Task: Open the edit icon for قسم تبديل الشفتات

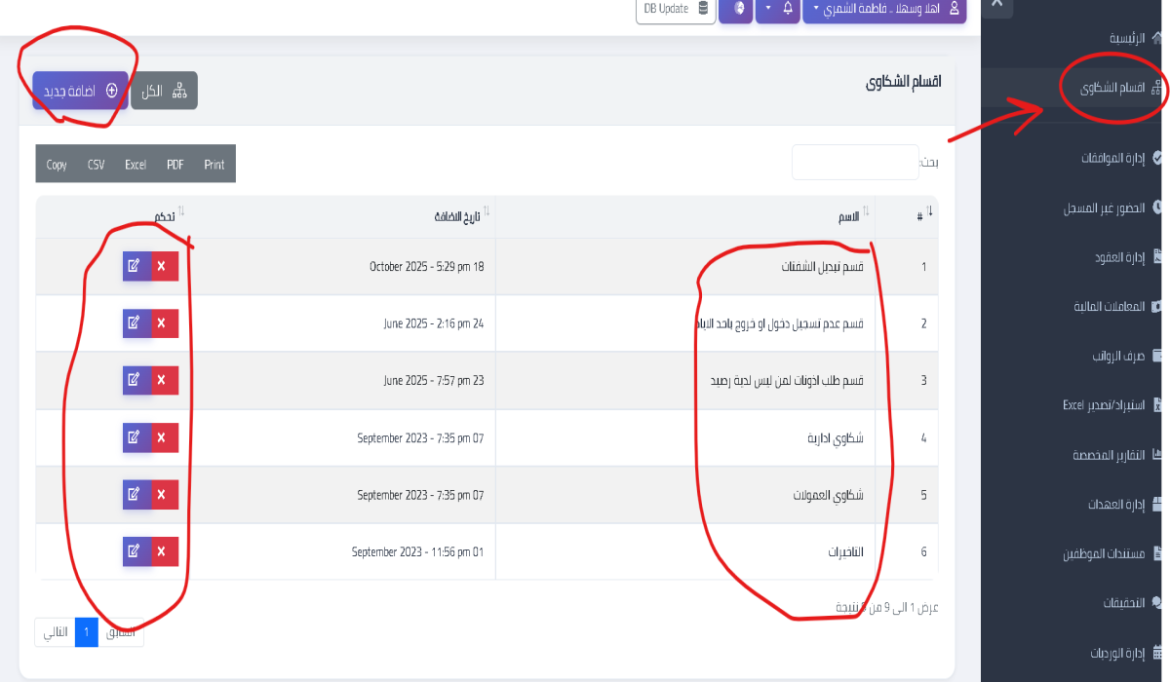Action: [134, 265]
